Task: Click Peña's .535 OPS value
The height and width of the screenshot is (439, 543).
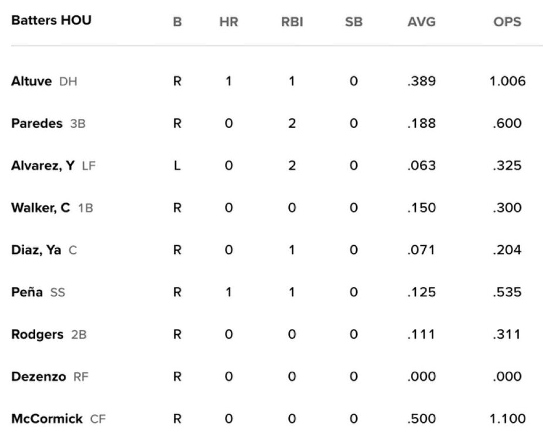Action: (507, 292)
